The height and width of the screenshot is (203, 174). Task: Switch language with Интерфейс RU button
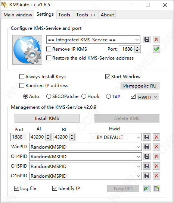click(x=140, y=86)
